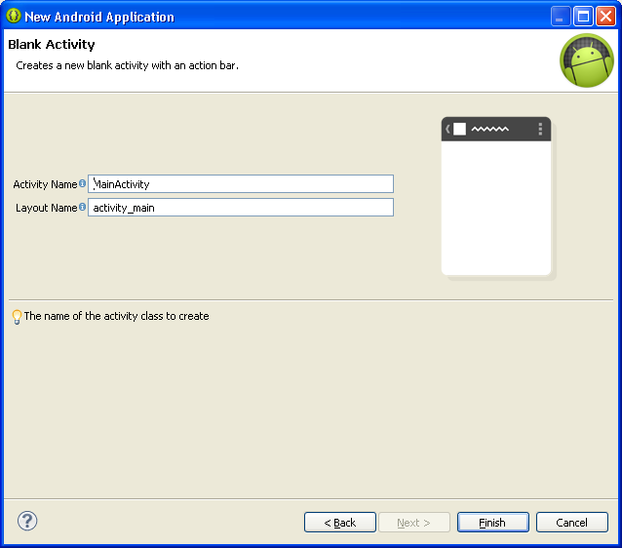The image size is (622, 548).
Task: Close the dialog with the red X
Action: point(605,17)
